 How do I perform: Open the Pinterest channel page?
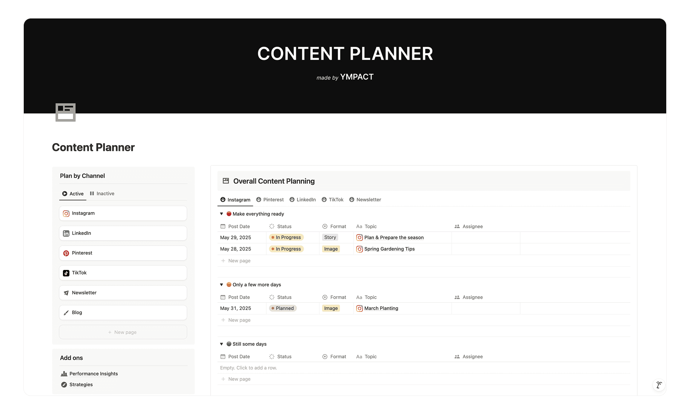123,253
